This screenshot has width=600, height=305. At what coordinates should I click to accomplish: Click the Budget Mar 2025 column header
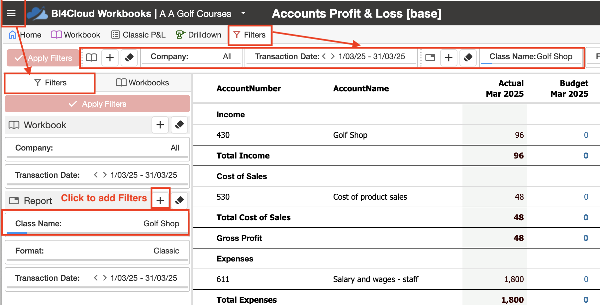(x=569, y=88)
